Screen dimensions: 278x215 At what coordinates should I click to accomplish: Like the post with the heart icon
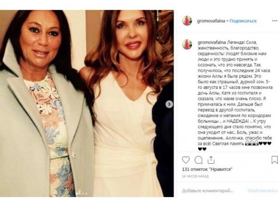pos(186,160)
